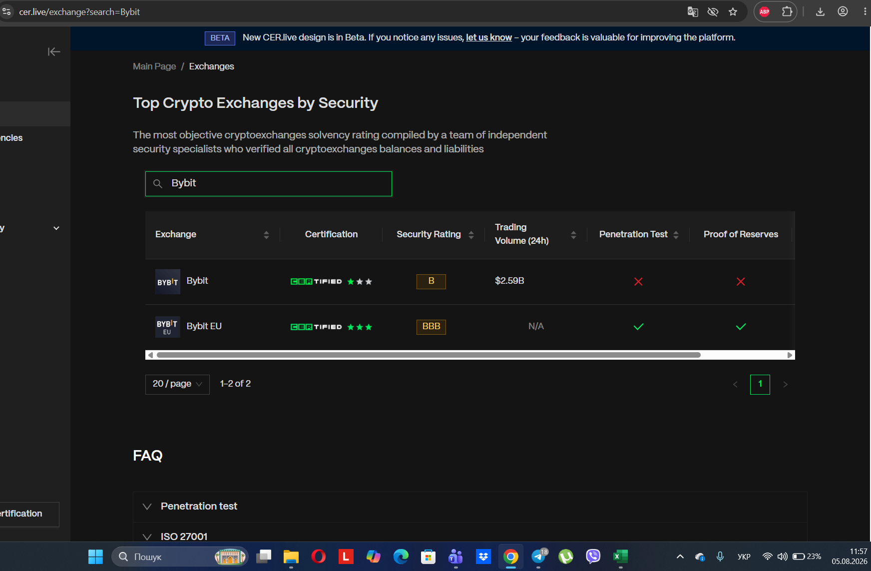
Task: Open the Telegram icon in the taskbar
Action: click(539, 557)
